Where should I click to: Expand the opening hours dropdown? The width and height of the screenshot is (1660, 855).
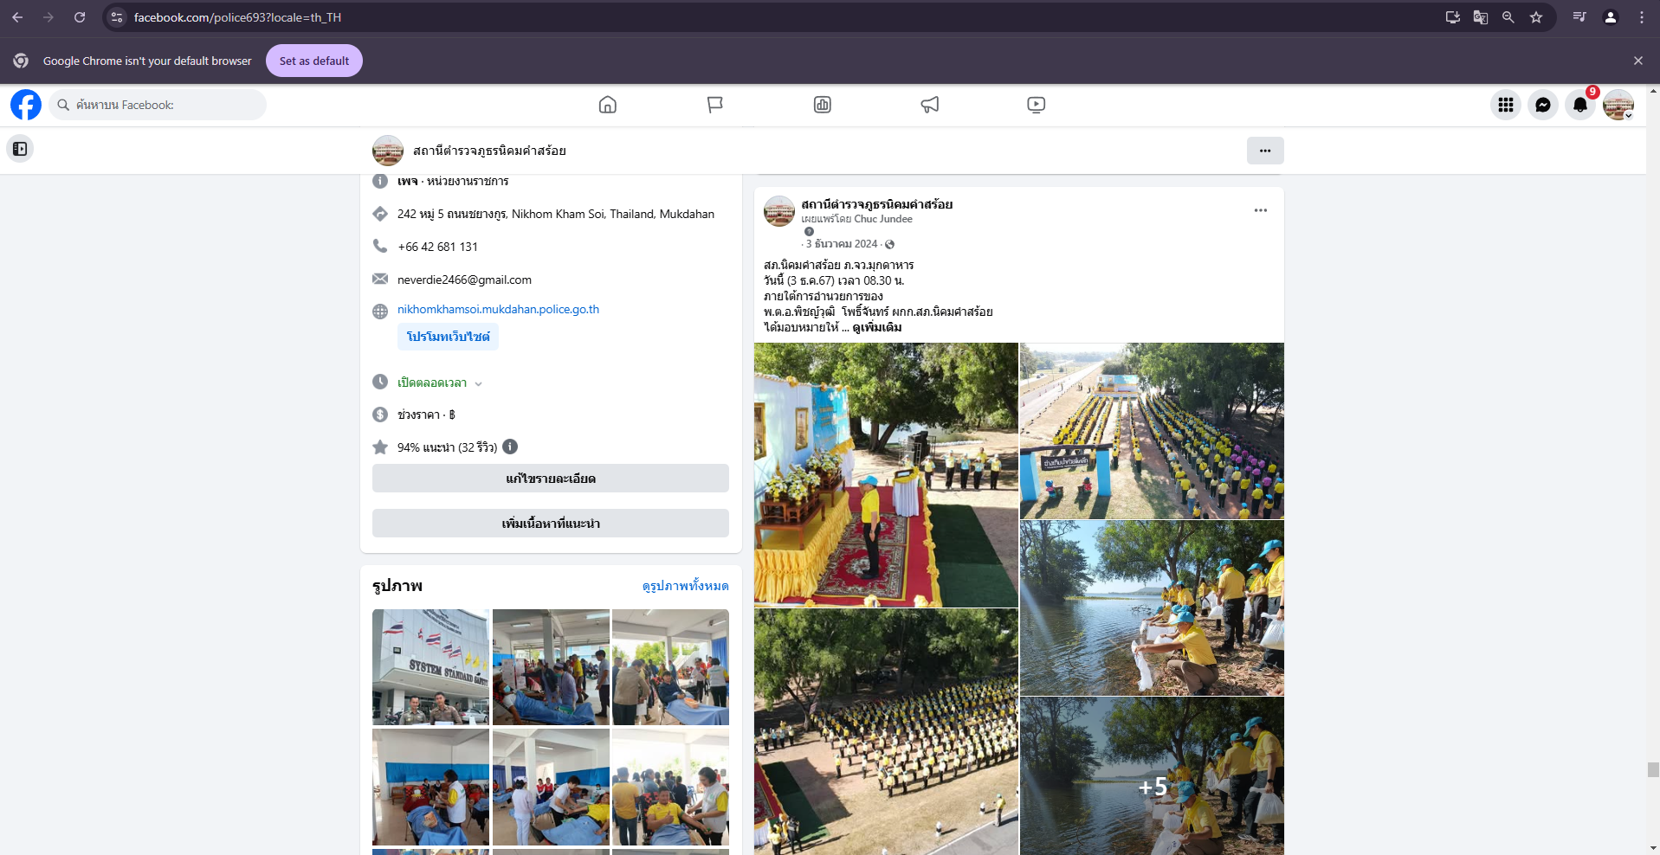click(478, 383)
